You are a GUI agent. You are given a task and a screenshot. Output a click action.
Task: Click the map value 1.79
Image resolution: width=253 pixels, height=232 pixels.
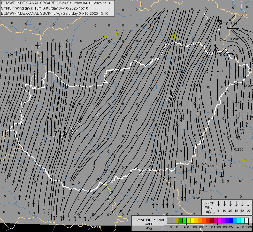click(x=234, y=23)
